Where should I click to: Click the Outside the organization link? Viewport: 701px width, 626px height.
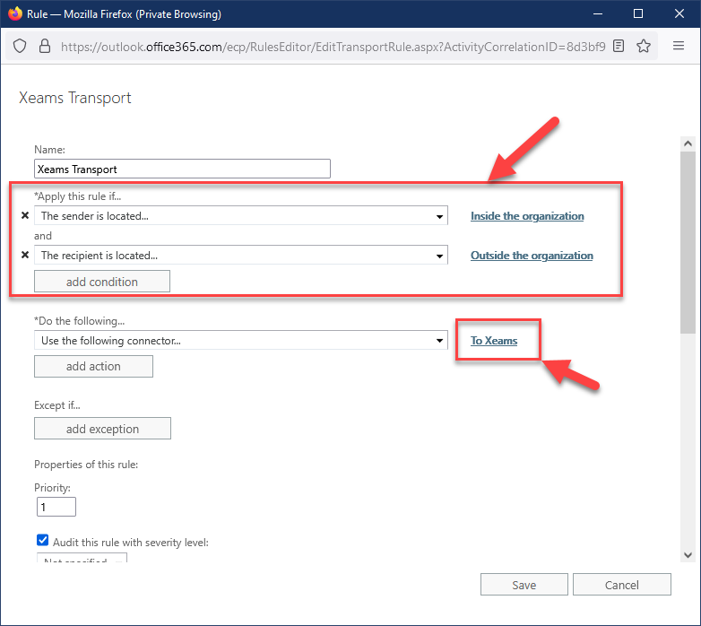532,256
